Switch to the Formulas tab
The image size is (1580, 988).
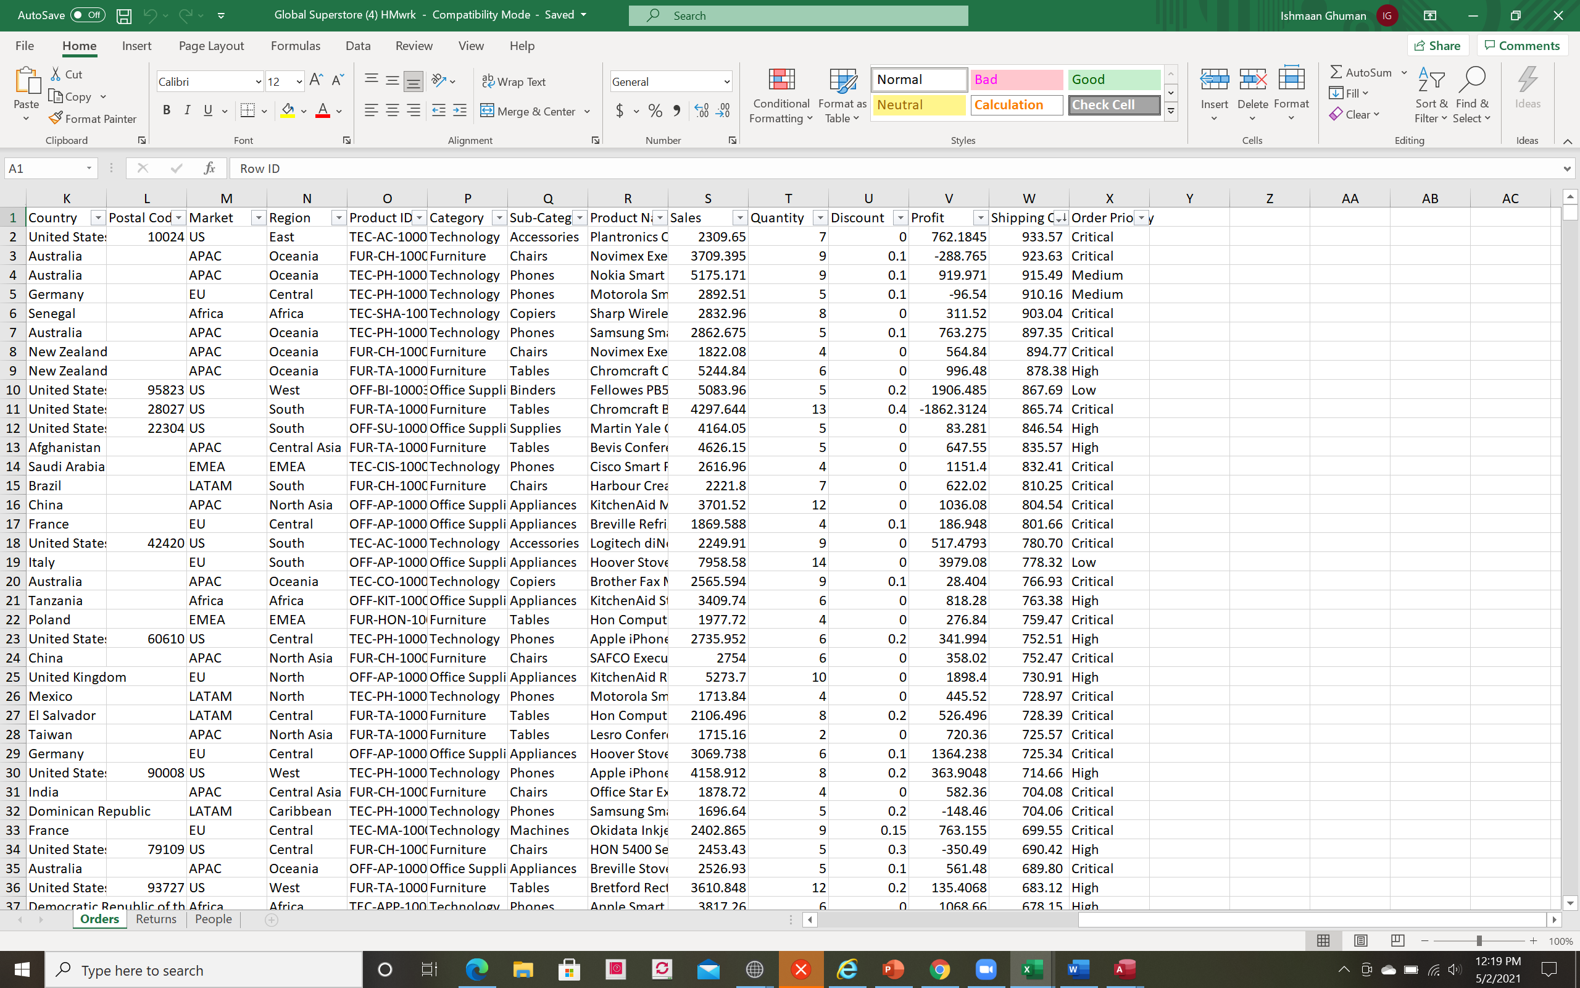tap(296, 46)
